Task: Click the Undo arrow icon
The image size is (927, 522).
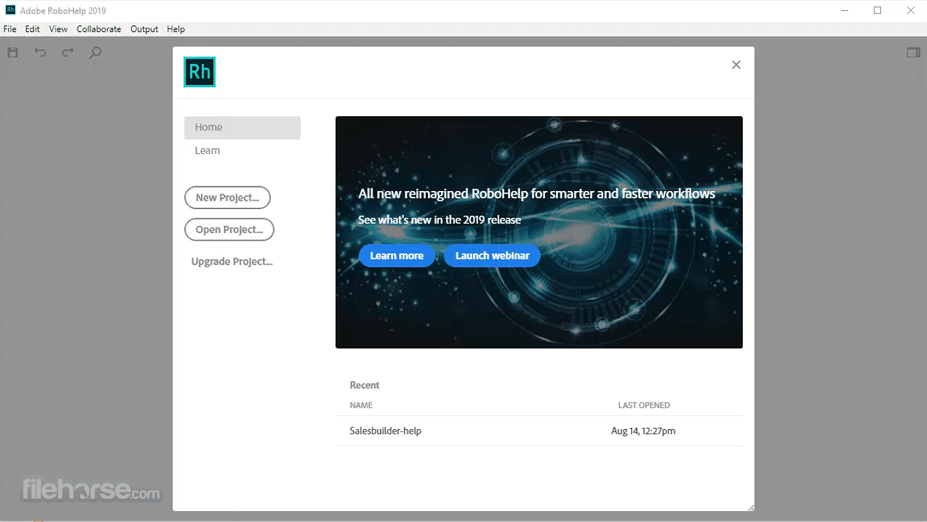Action: coord(40,52)
